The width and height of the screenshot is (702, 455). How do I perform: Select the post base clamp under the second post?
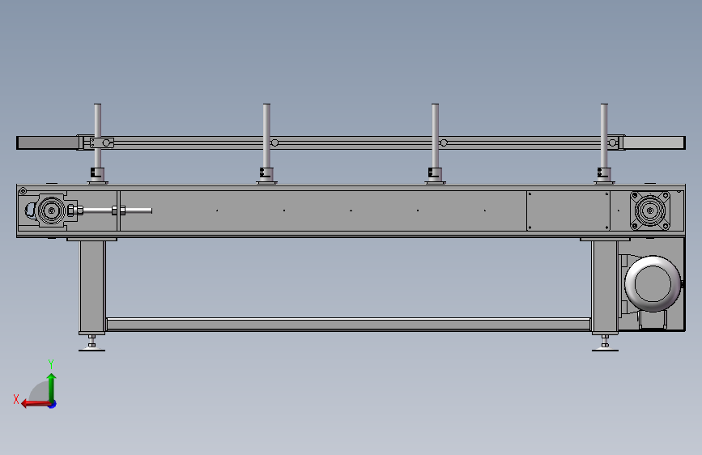click(x=266, y=175)
